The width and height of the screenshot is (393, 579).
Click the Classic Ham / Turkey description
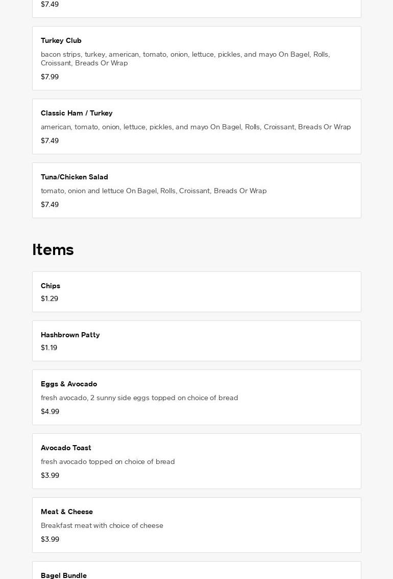pyautogui.click(x=196, y=127)
